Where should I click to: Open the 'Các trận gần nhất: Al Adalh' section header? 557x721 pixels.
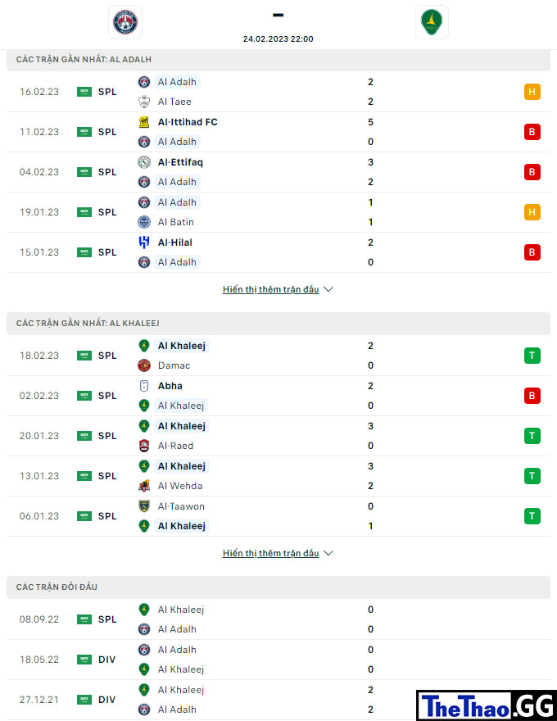(278, 60)
